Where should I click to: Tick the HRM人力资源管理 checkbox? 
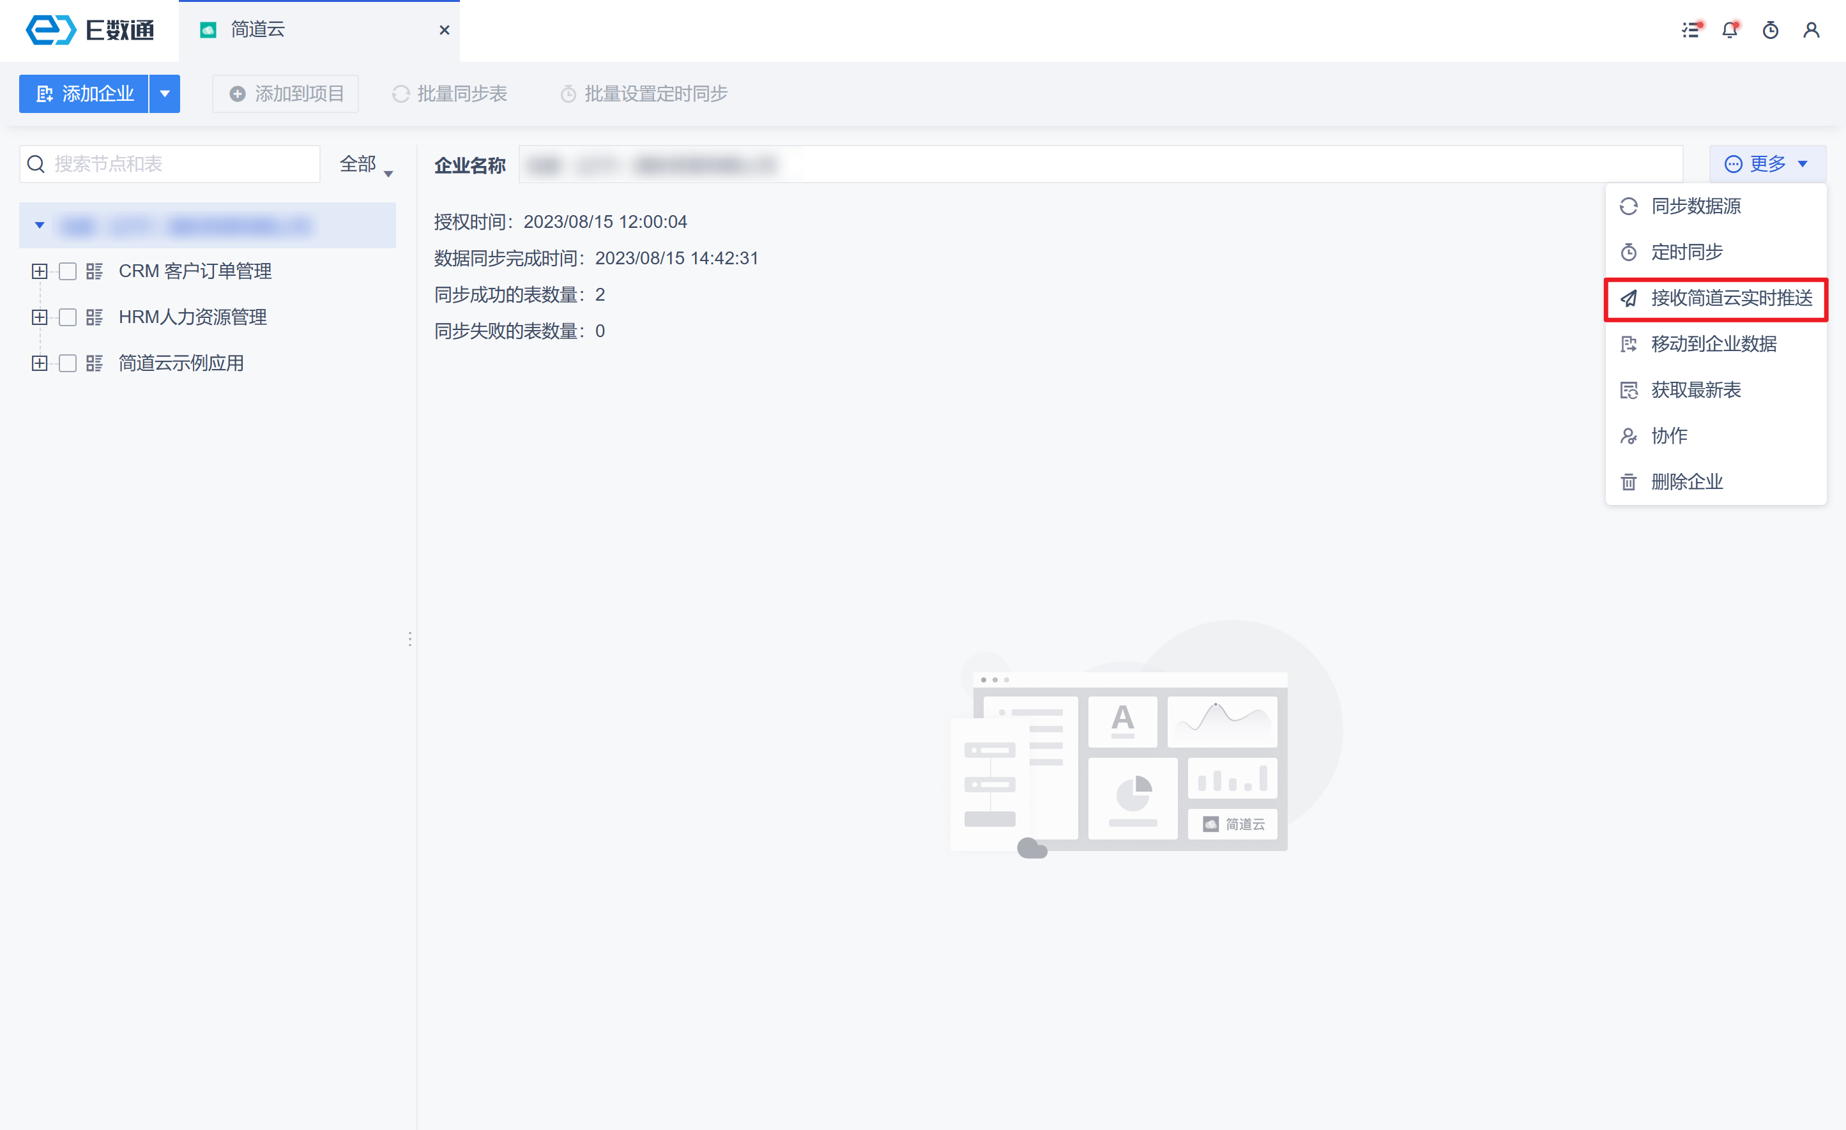[68, 317]
